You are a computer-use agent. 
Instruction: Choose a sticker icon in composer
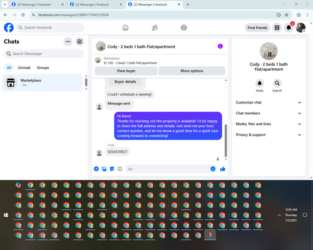[112, 169]
